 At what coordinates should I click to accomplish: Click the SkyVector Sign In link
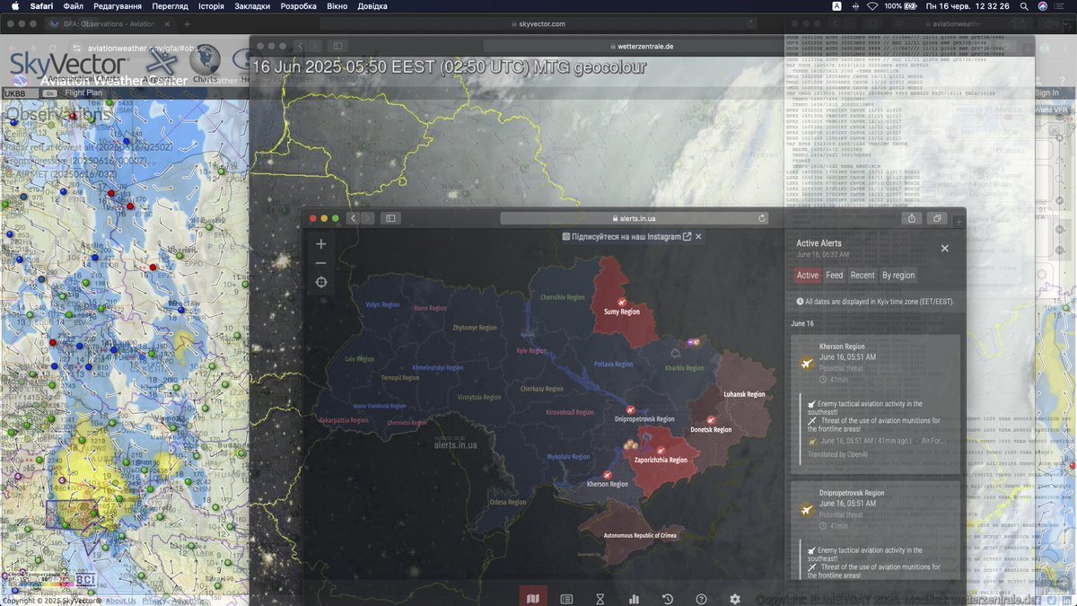click(1046, 92)
